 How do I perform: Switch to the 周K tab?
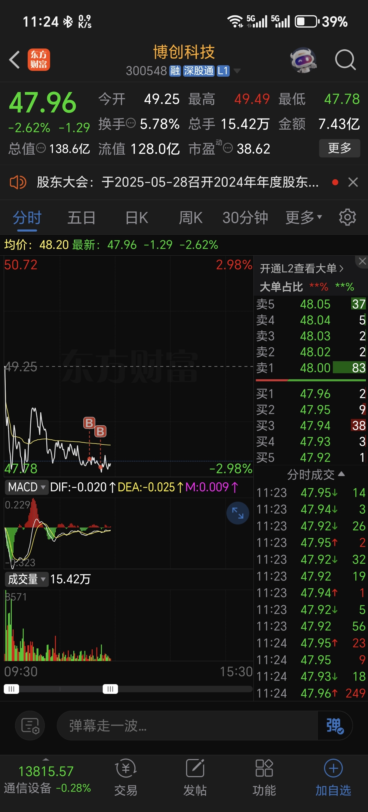(191, 218)
